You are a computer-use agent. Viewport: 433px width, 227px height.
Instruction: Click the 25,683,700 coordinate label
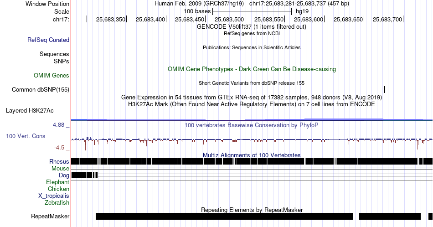[x=387, y=19]
